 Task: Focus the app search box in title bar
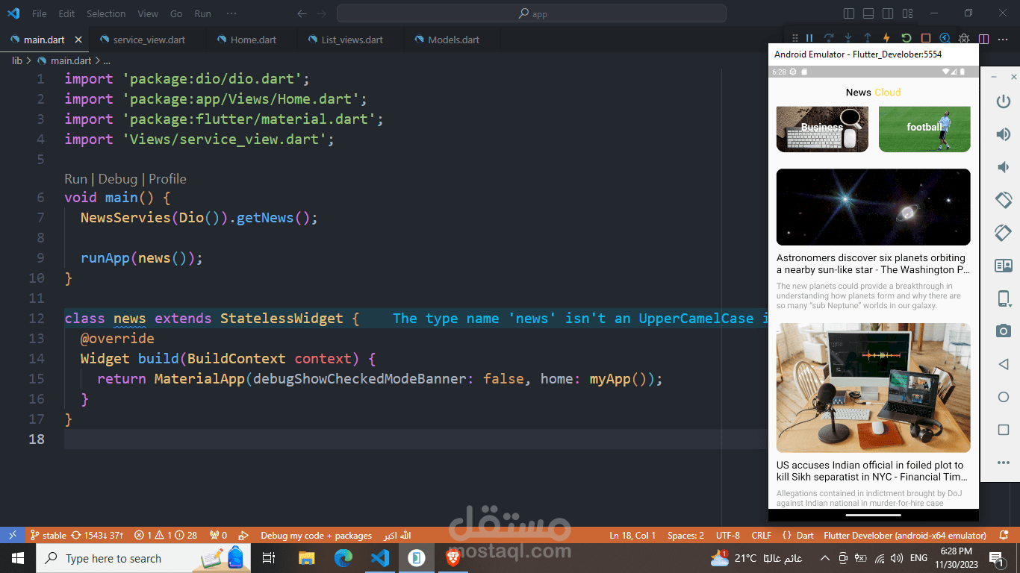(532, 13)
